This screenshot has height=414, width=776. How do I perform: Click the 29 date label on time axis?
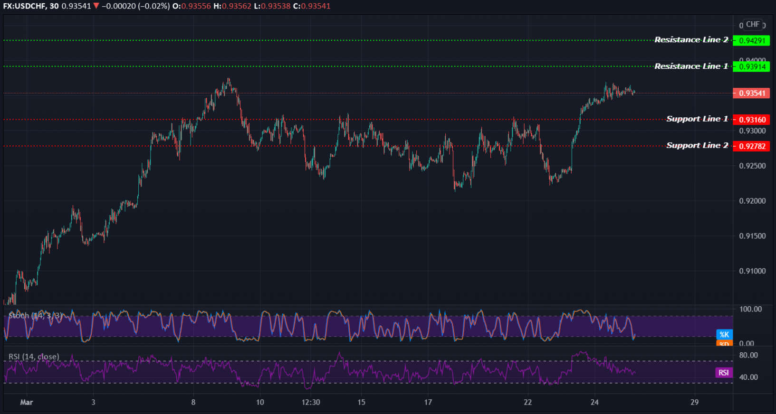pyautogui.click(x=695, y=402)
